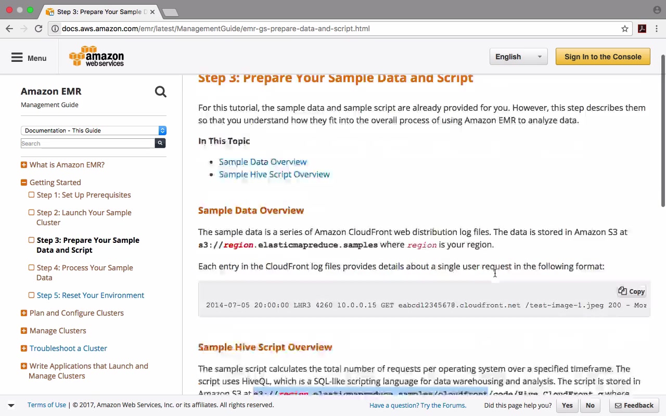Click the Amazon Web Services logo
666x416 pixels.
coord(96,57)
